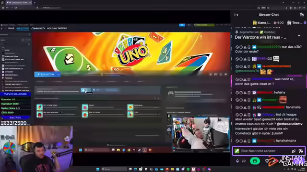This screenshot has width=307, height=172.
Task: Open the SHOP tab in Steam
Action: 11,29
